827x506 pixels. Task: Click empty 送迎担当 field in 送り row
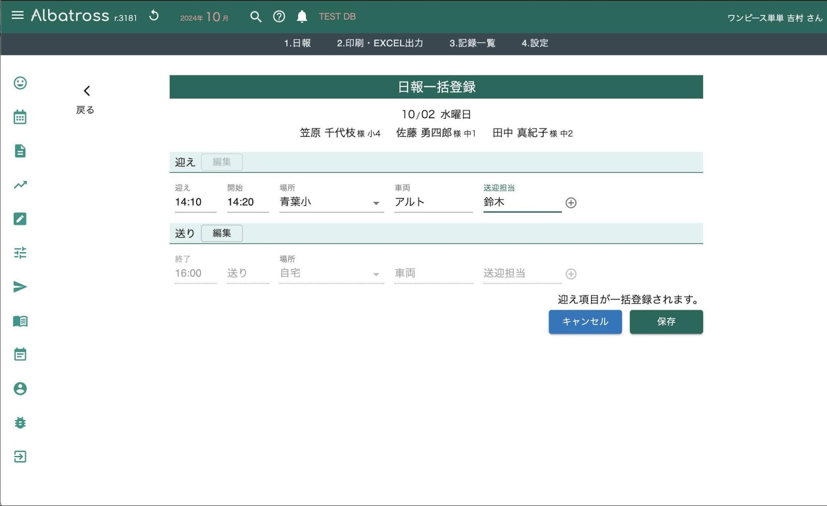click(522, 273)
